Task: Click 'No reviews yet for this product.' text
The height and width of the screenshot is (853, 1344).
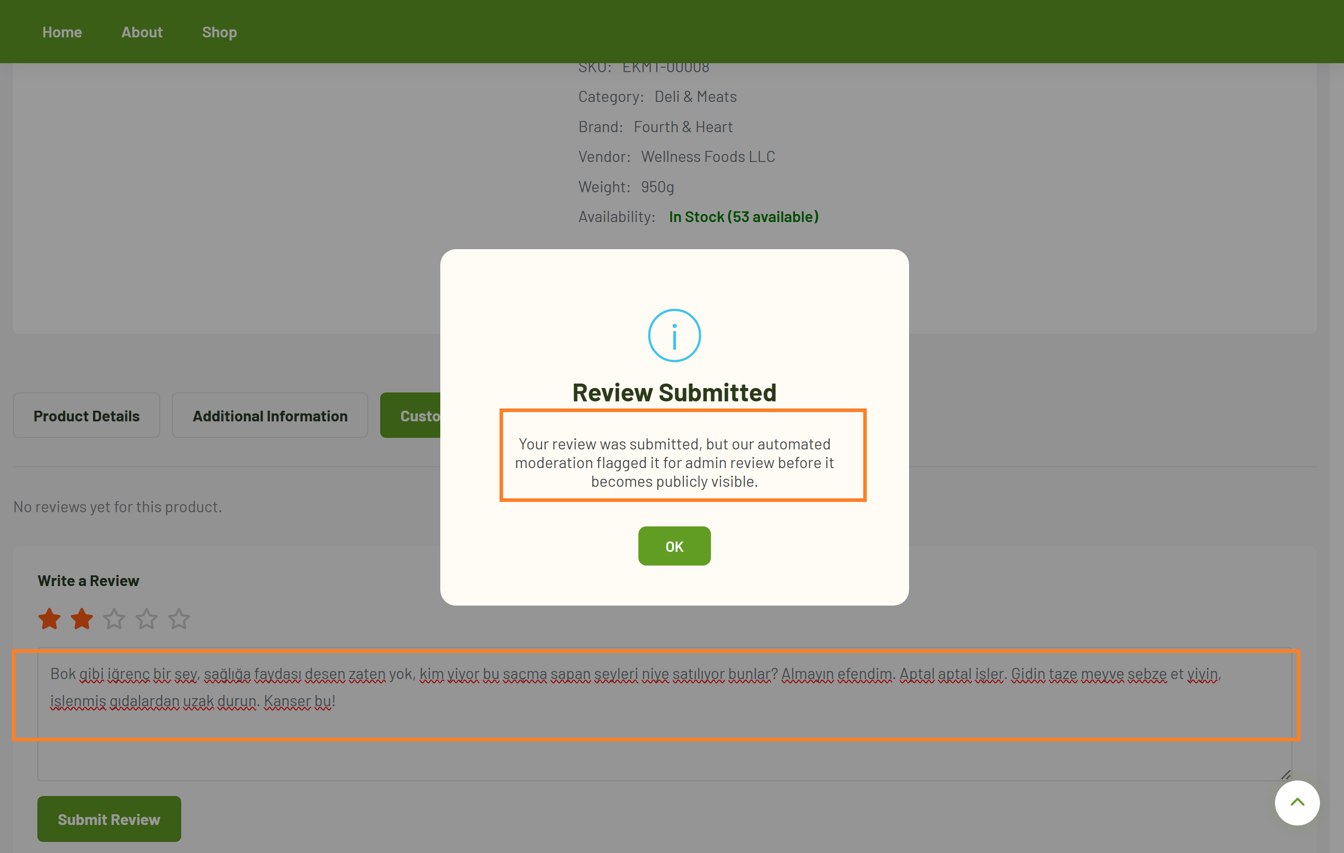Action: (118, 506)
